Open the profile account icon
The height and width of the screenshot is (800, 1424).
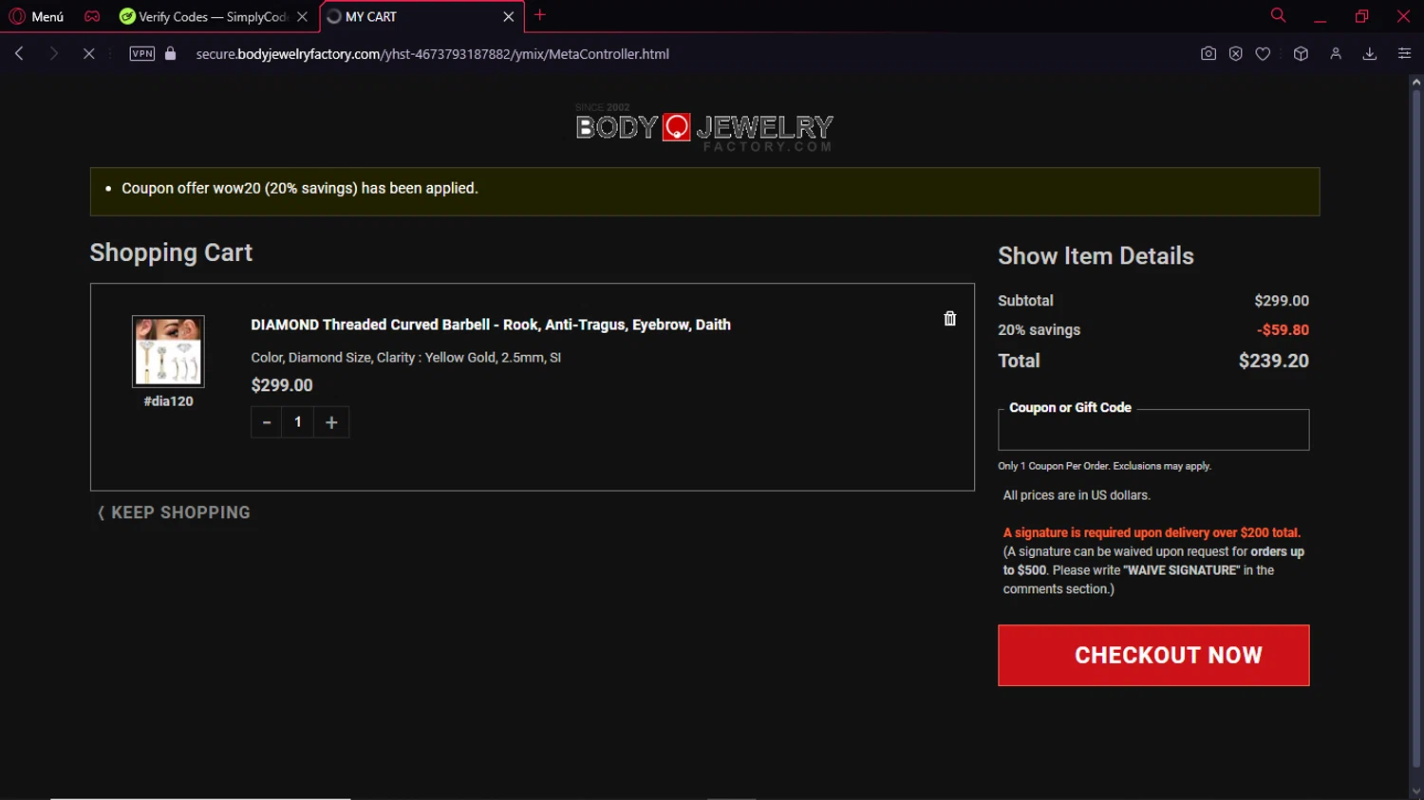click(x=1336, y=54)
